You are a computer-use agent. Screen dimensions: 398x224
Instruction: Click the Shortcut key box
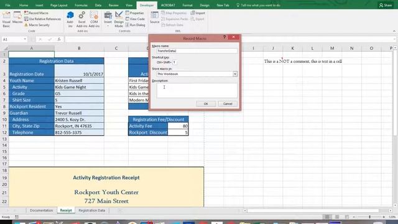pyautogui.click(x=174, y=62)
